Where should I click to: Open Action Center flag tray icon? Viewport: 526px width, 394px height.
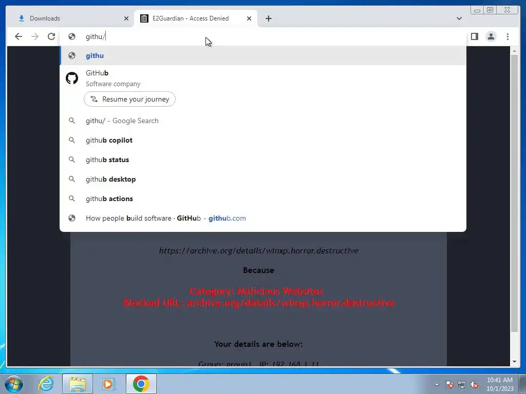click(449, 384)
